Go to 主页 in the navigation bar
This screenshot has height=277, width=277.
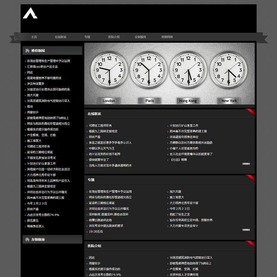click(x=34, y=37)
